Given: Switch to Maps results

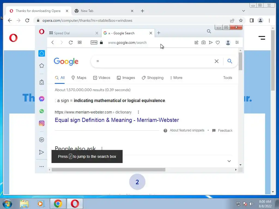Looking at the screenshot, I should 79,78.
